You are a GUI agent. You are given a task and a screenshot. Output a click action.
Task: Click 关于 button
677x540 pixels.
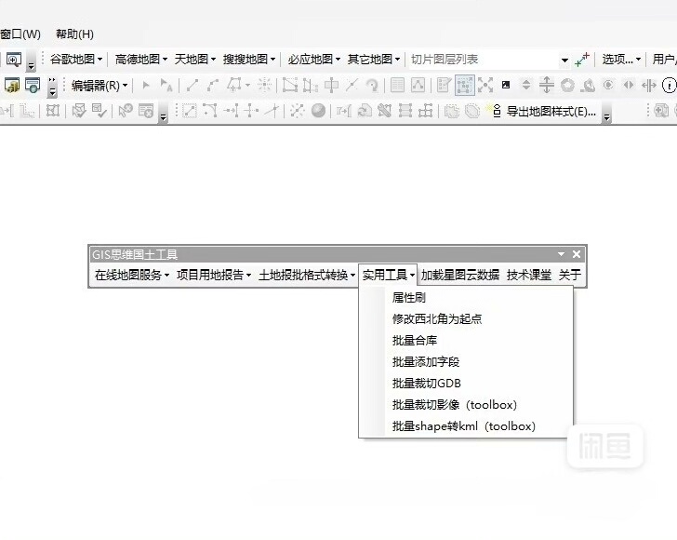click(x=570, y=275)
